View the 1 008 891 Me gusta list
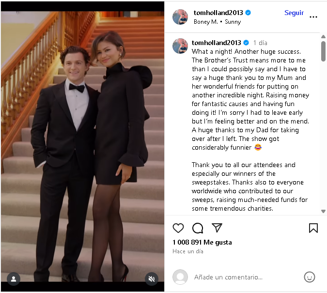327x293 pixels. (202, 242)
